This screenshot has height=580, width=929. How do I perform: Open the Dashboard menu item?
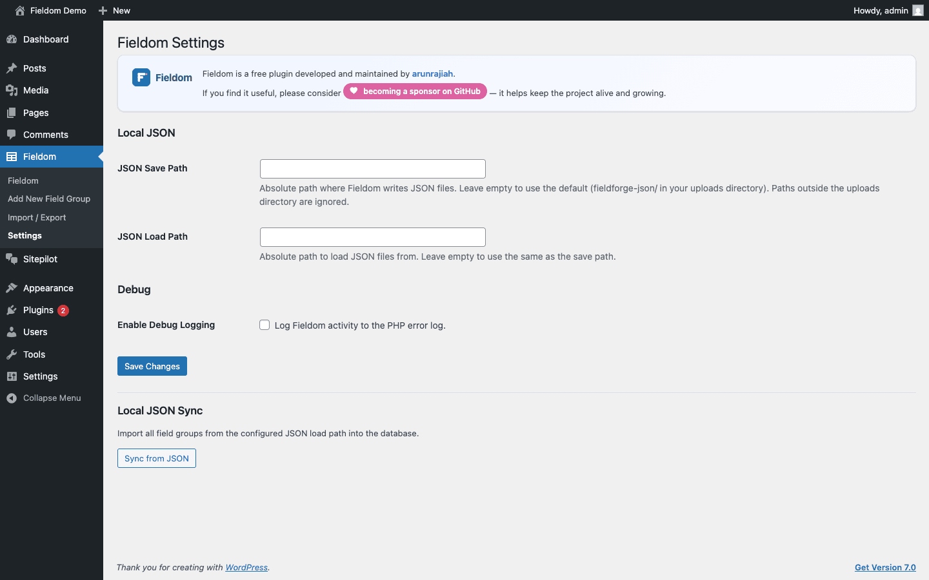pos(52,39)
